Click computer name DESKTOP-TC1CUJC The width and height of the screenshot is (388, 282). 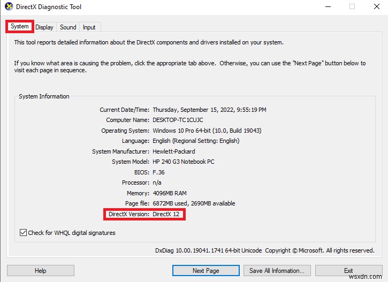tap(178, 120)
